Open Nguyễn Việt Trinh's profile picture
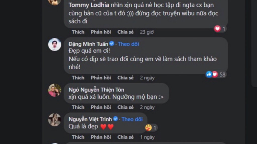The width and height of the screenshot is (257, 144). [x=54, y=120]
